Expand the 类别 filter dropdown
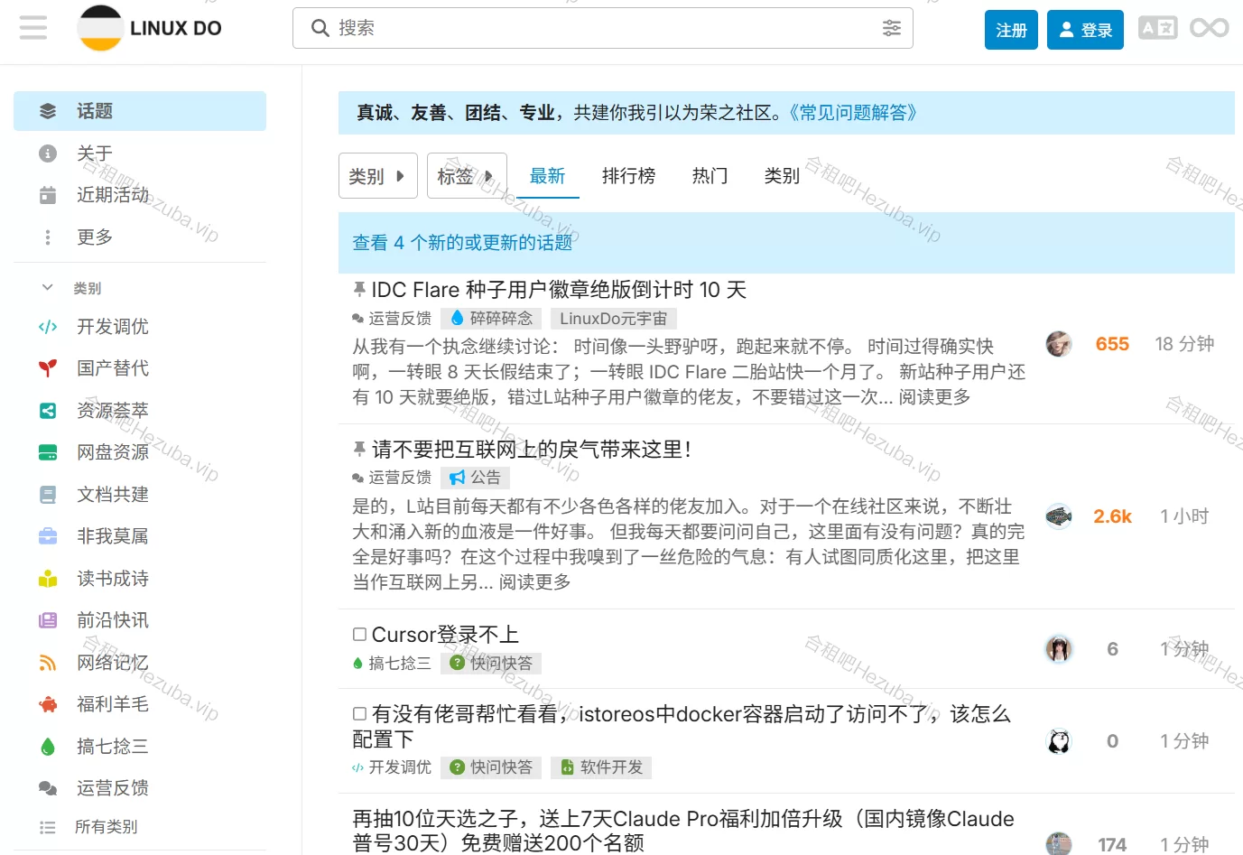The image size is (1243, 855). point(377,176)
